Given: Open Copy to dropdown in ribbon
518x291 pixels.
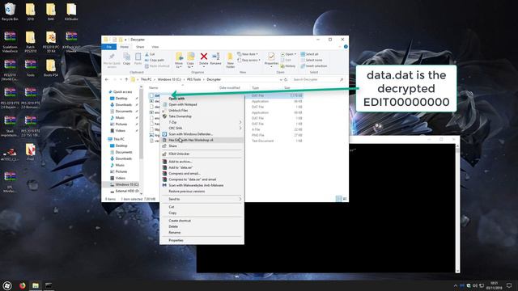Looking at the screenshot, I should click(x=190, y=61).
